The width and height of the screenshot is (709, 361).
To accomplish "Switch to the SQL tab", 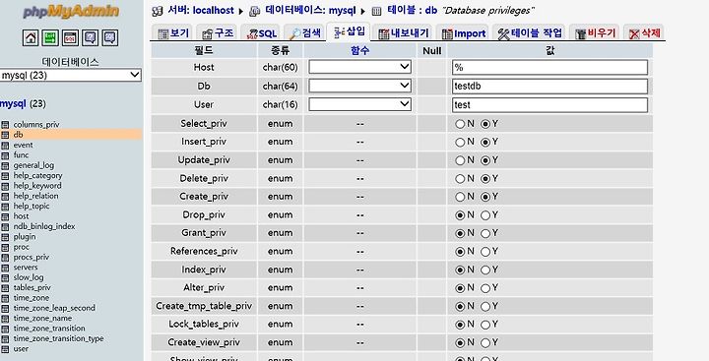I will 261,33.
